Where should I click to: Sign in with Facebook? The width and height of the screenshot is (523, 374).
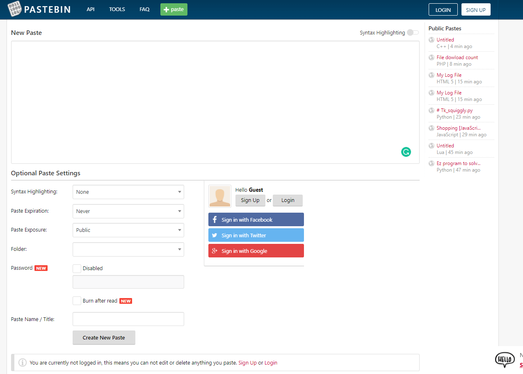click(x=256, y=219)
